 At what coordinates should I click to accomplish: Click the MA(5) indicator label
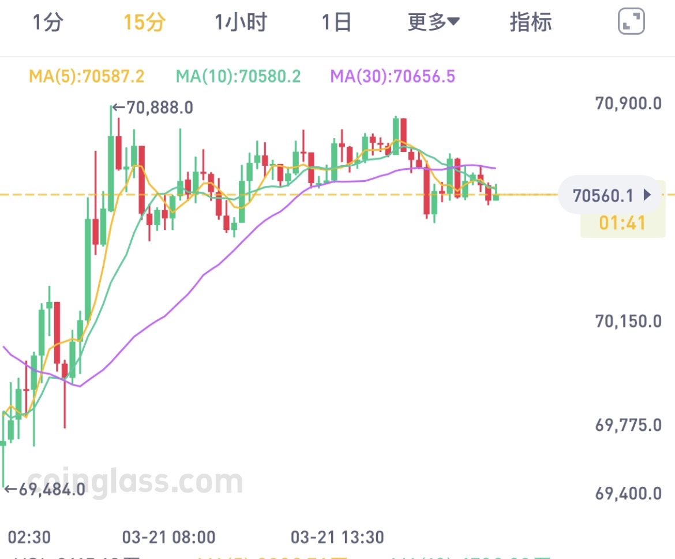pos(87,76)
